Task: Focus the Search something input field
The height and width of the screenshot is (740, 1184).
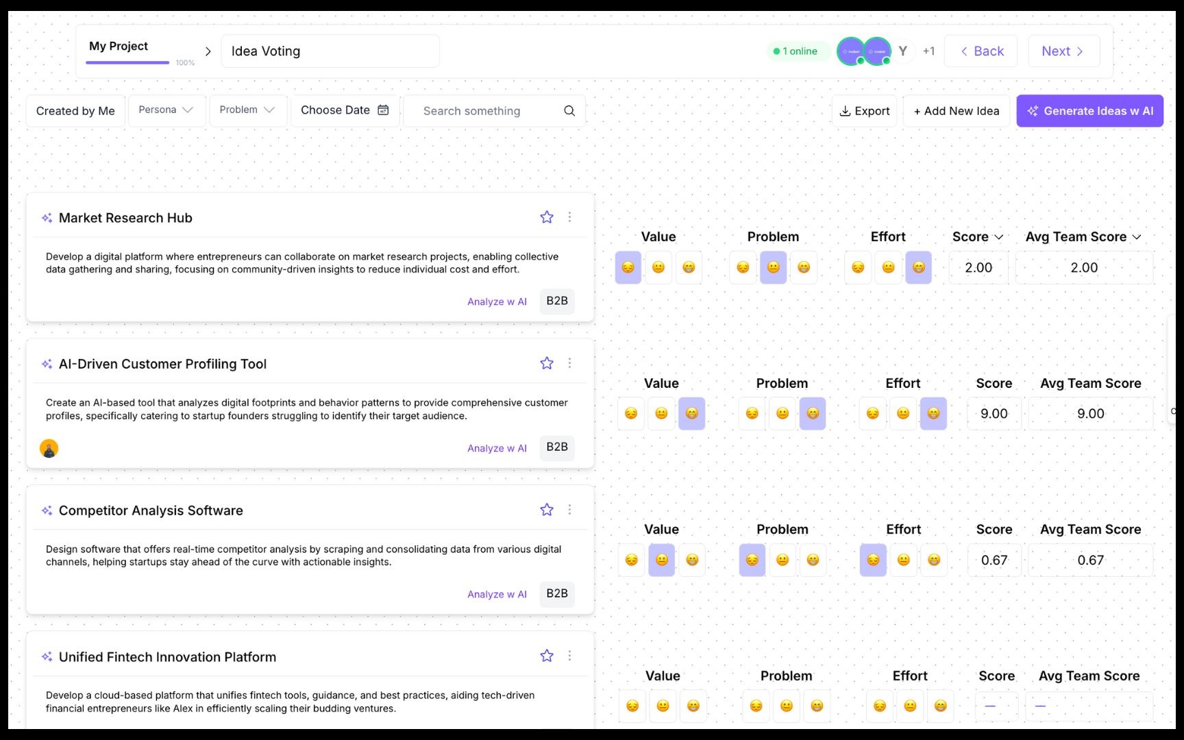Action: click(486, 111)
